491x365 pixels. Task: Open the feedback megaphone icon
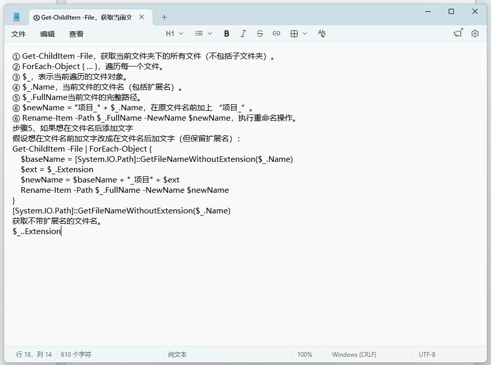(458, 33)
